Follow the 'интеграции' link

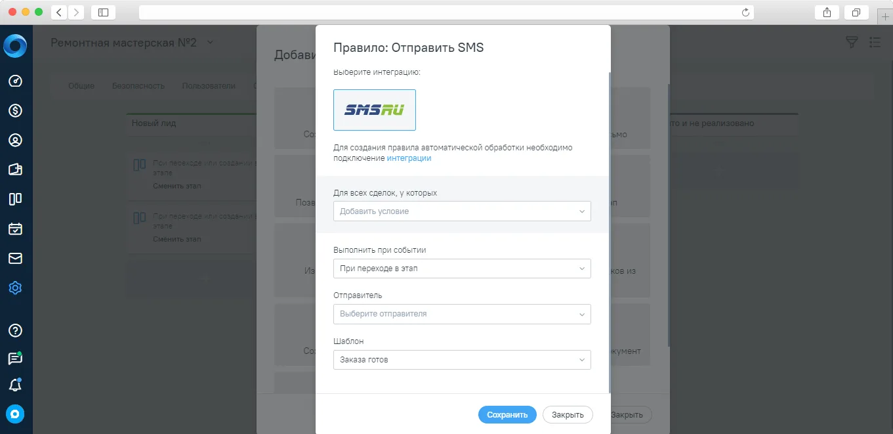pos(409,158)
